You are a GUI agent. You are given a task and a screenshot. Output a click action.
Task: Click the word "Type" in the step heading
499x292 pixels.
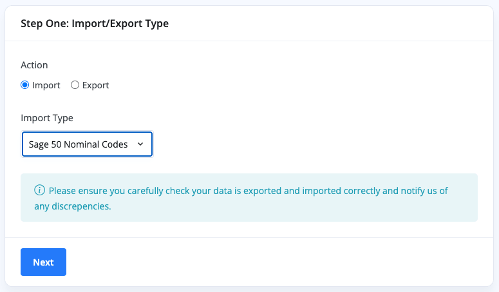[157, 24]
